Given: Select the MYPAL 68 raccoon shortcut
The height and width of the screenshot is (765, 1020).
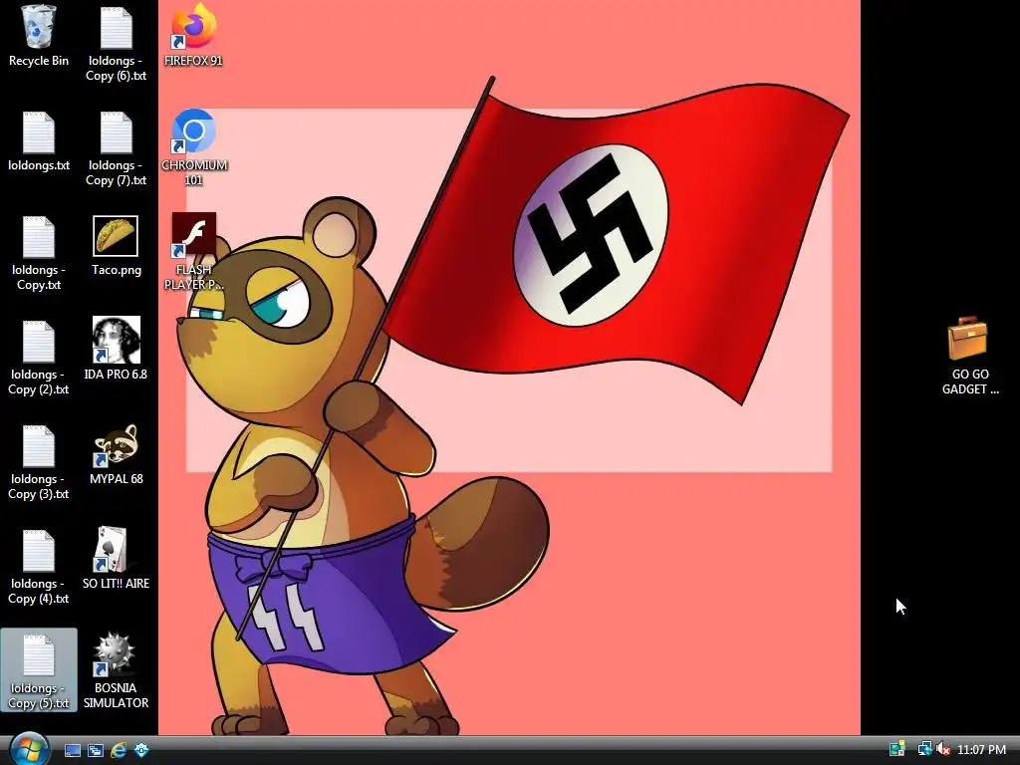Looking at the screenshot, I should pos(116,454).
